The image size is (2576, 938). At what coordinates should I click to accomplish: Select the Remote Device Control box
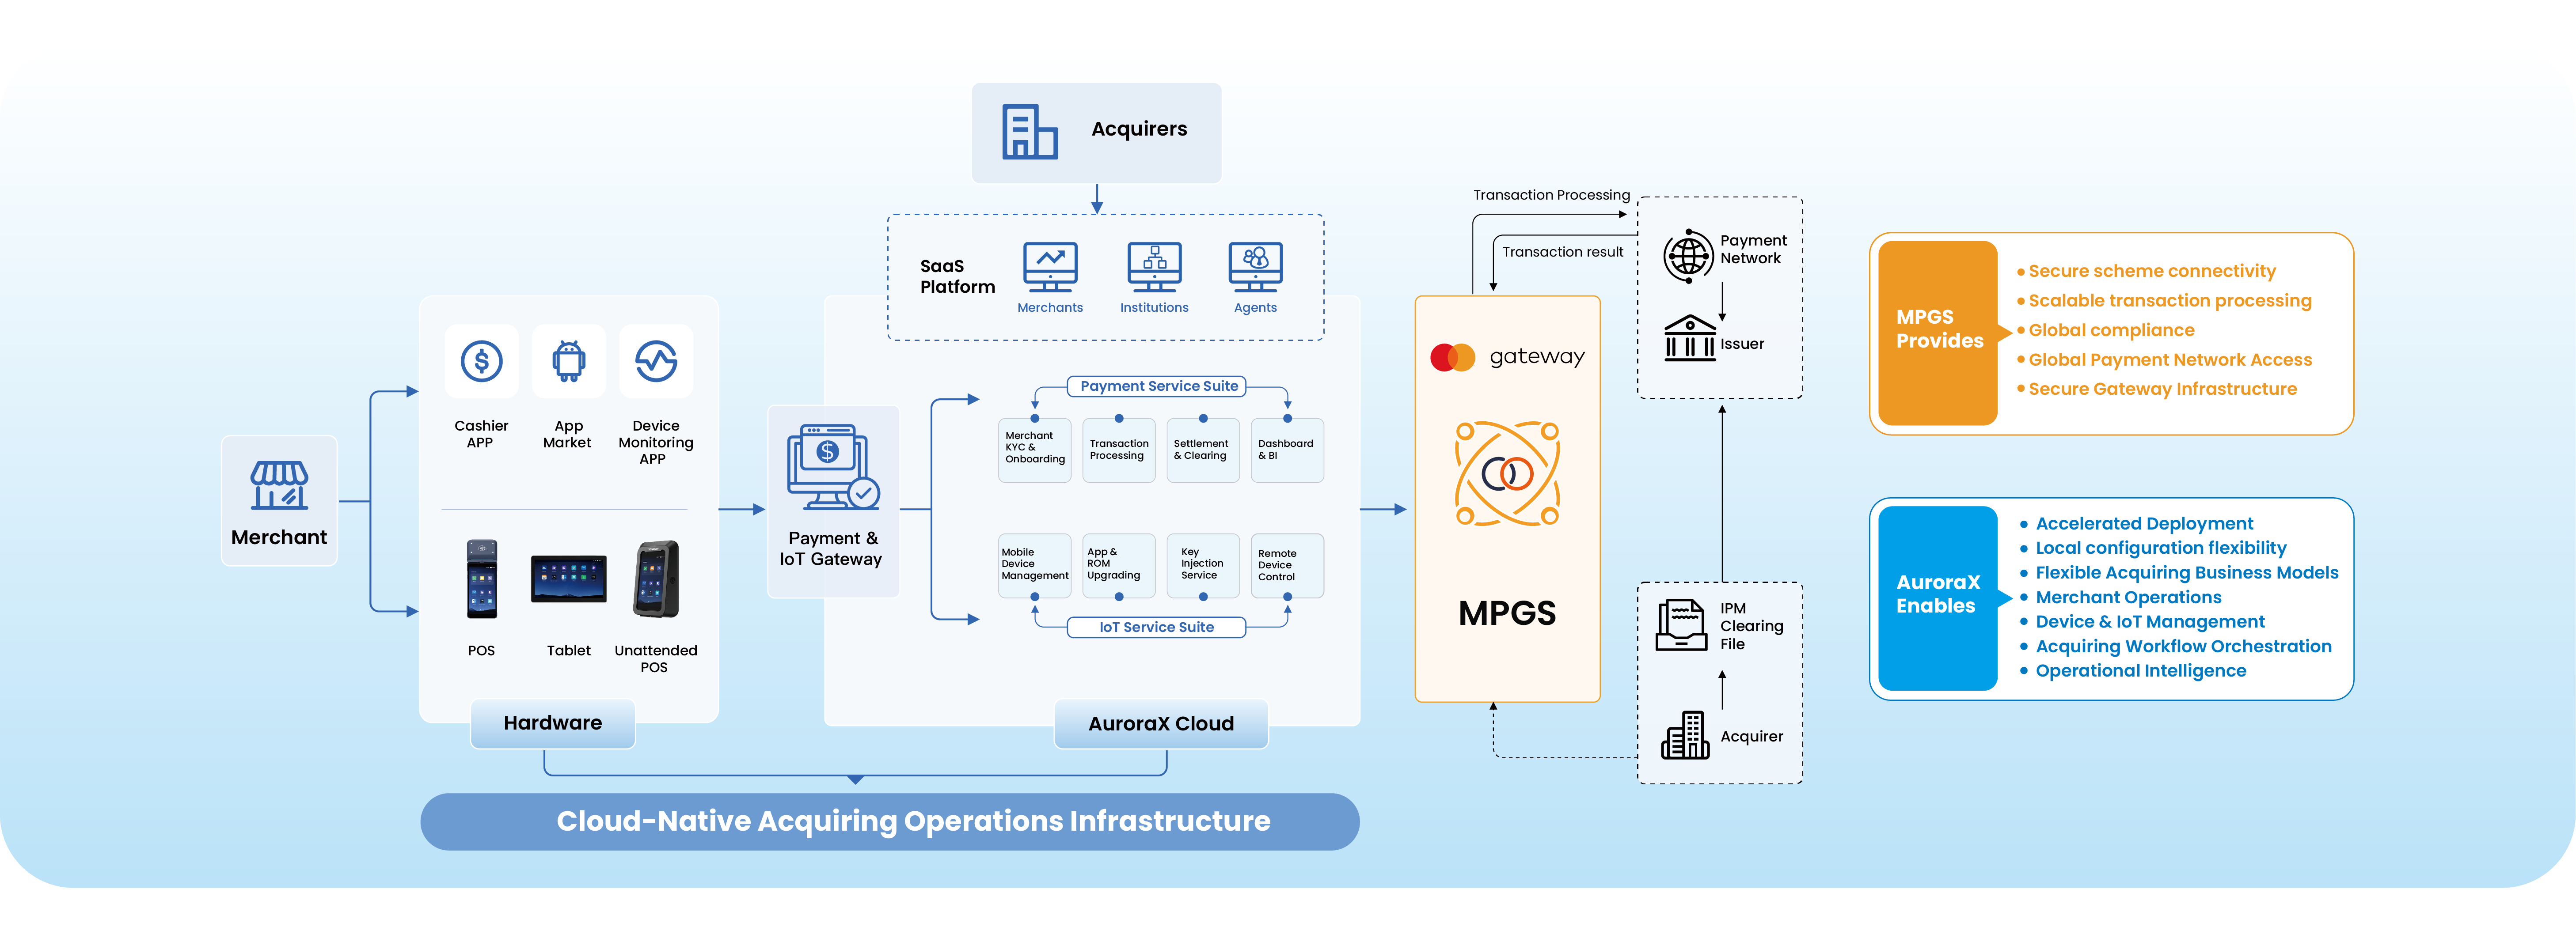coord(1287,566)
